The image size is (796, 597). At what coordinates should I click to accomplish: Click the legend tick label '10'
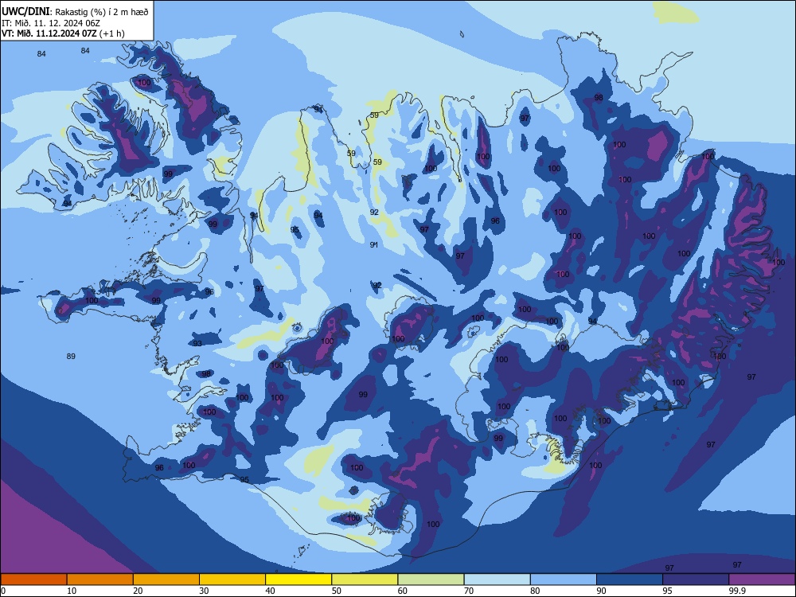[72, 591]
